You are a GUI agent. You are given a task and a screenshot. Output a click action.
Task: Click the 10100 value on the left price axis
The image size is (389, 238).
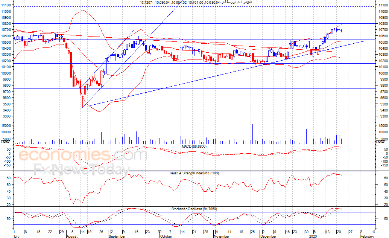click(6, 67)
